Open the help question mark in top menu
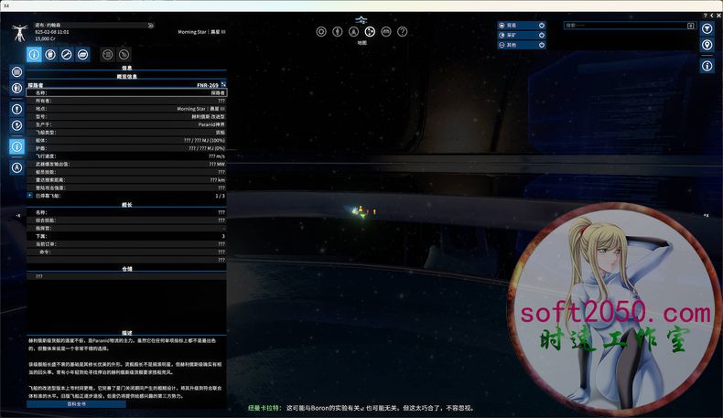This screenshot has height=418, width=723. pos(403,31)
